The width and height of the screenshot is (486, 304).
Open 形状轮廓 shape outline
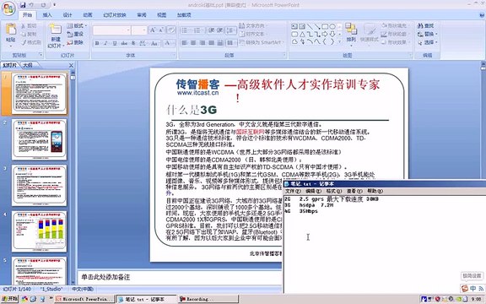click(396, 34)
